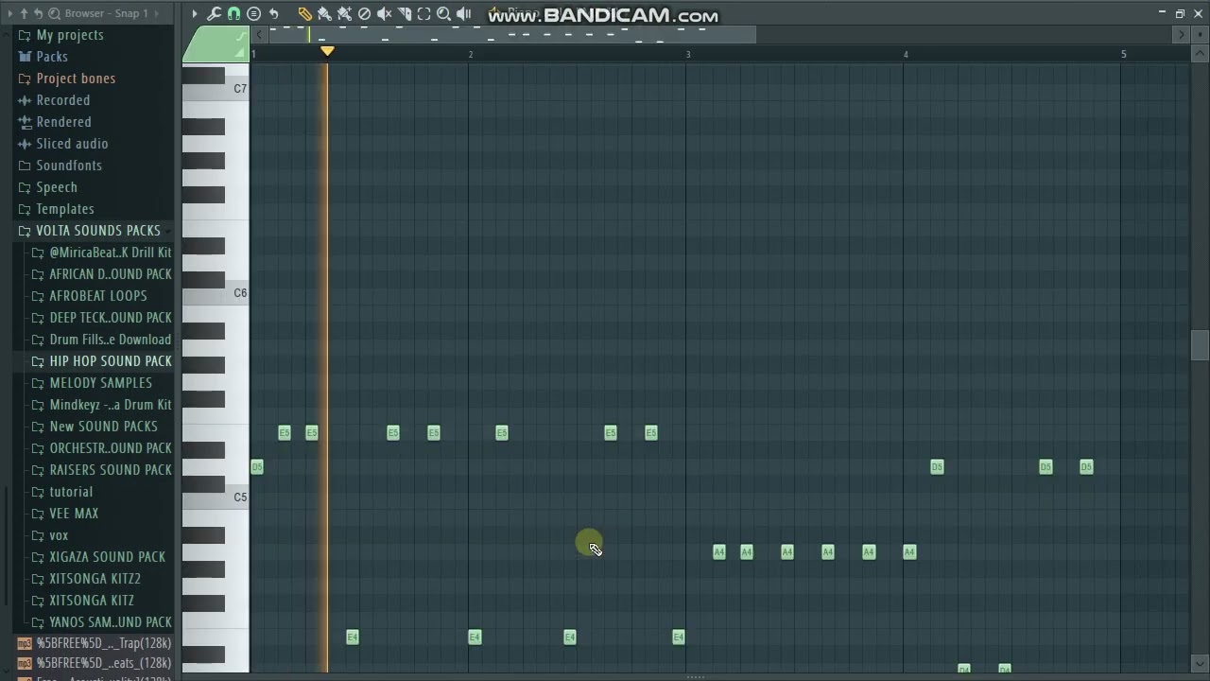Collapse browser structure with the up arrow

coord(24,13)
